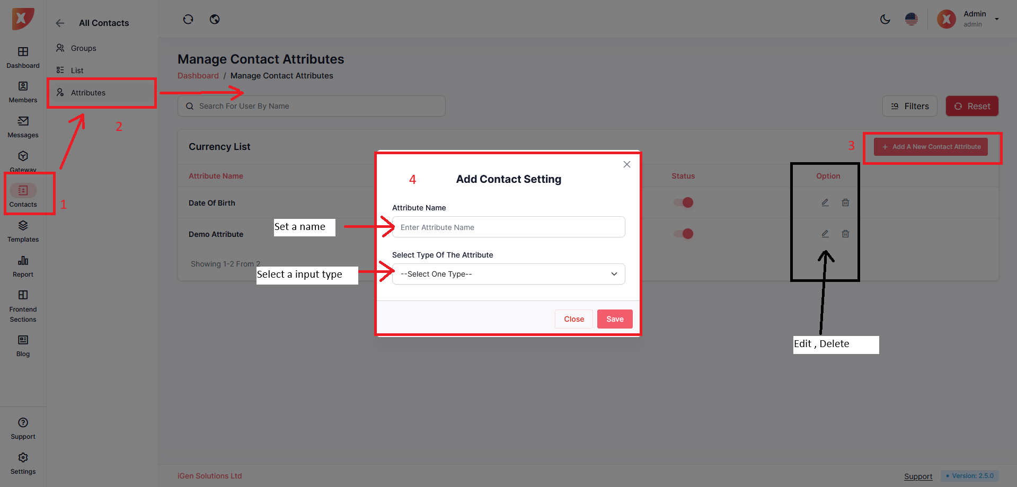
Task: Save the new contact attribute
Action: (x=615, y=319)
